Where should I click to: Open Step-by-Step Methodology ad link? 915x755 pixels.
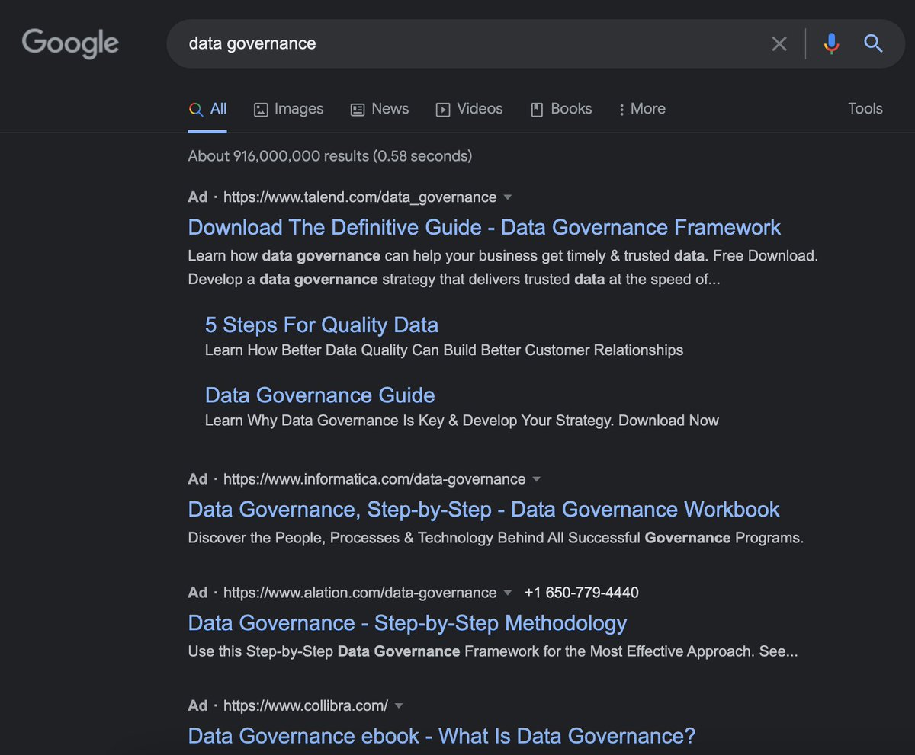pos(407,623)
